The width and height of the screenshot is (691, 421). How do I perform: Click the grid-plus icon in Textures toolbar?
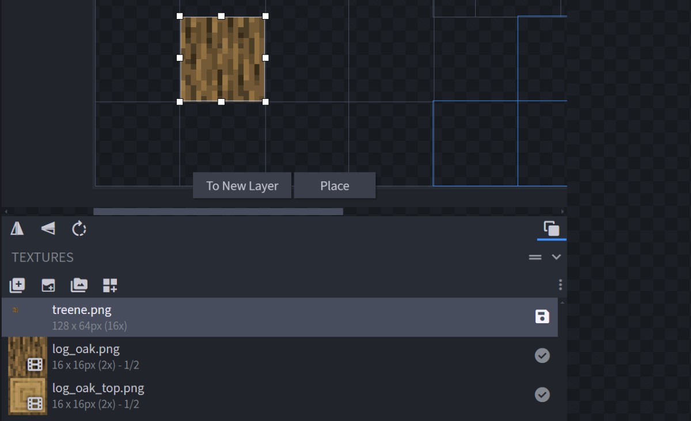[x=110, y=285]
